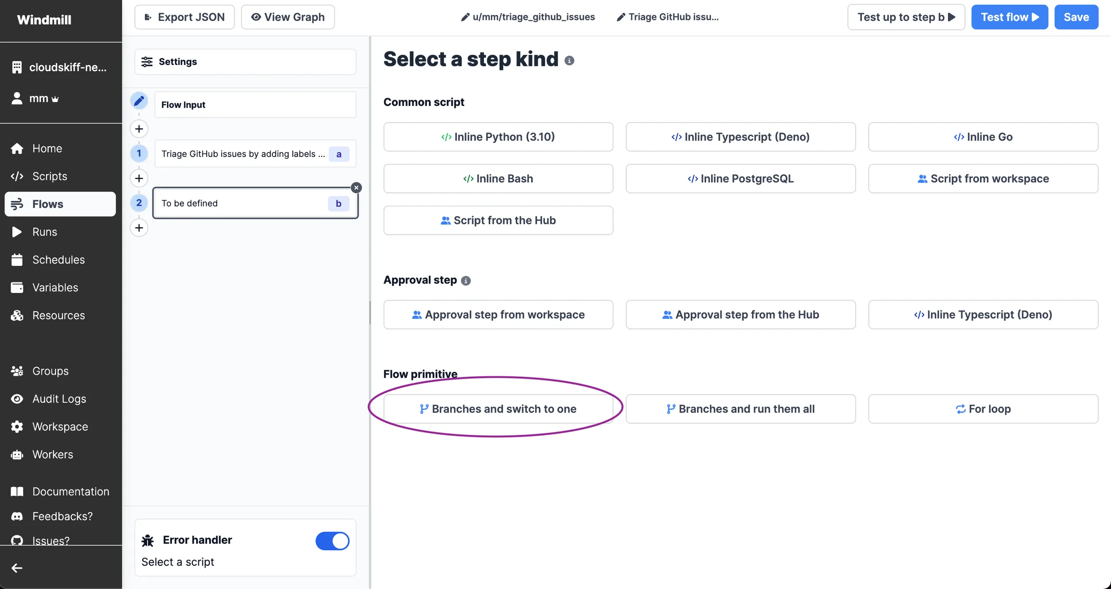This screenshot has width=1111, height=589.
Task: Click the edit pencil beside u/mm/triage_github_issues path
Action: pyautogui.click(x=465, y=17)
